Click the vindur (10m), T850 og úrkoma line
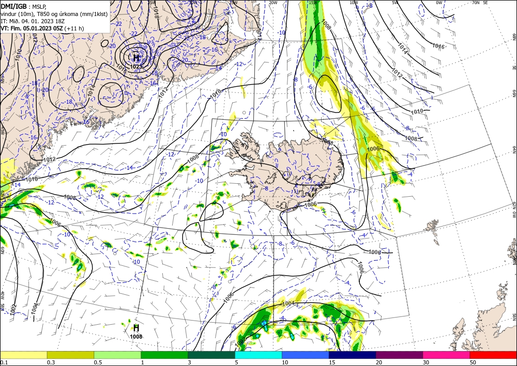517x366 pixels. [x=54, y=14]
